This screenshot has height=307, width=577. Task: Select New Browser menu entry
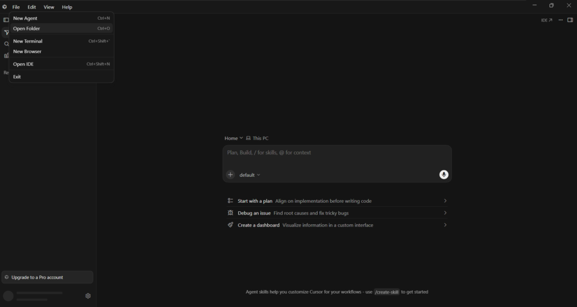point(61,51)
